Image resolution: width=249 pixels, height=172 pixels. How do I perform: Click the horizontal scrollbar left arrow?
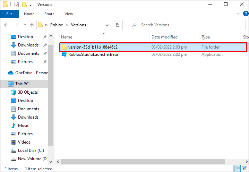point(58,162)
